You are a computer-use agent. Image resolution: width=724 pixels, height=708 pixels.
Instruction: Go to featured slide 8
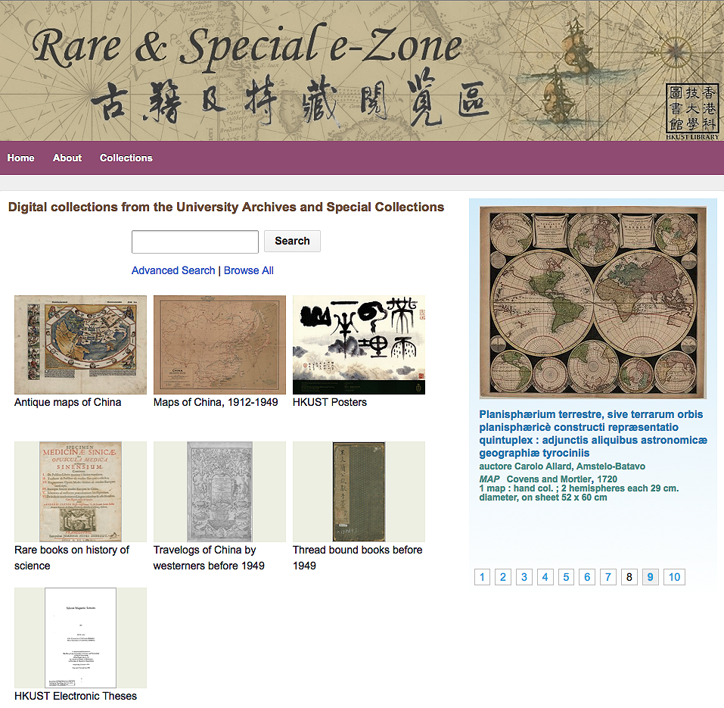click(x=629, y=577)
